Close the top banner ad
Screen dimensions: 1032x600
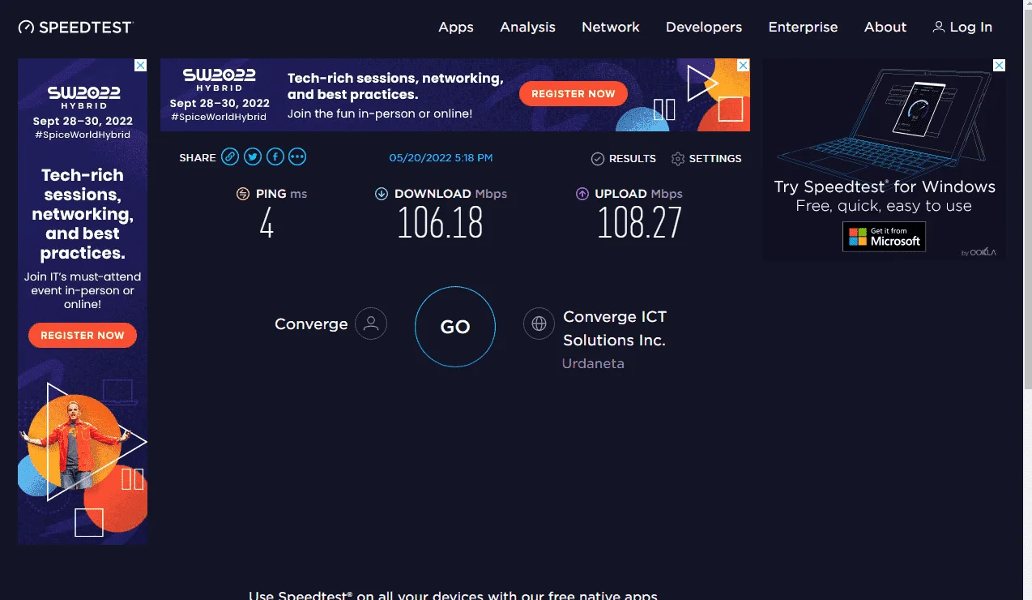point(743,66)
